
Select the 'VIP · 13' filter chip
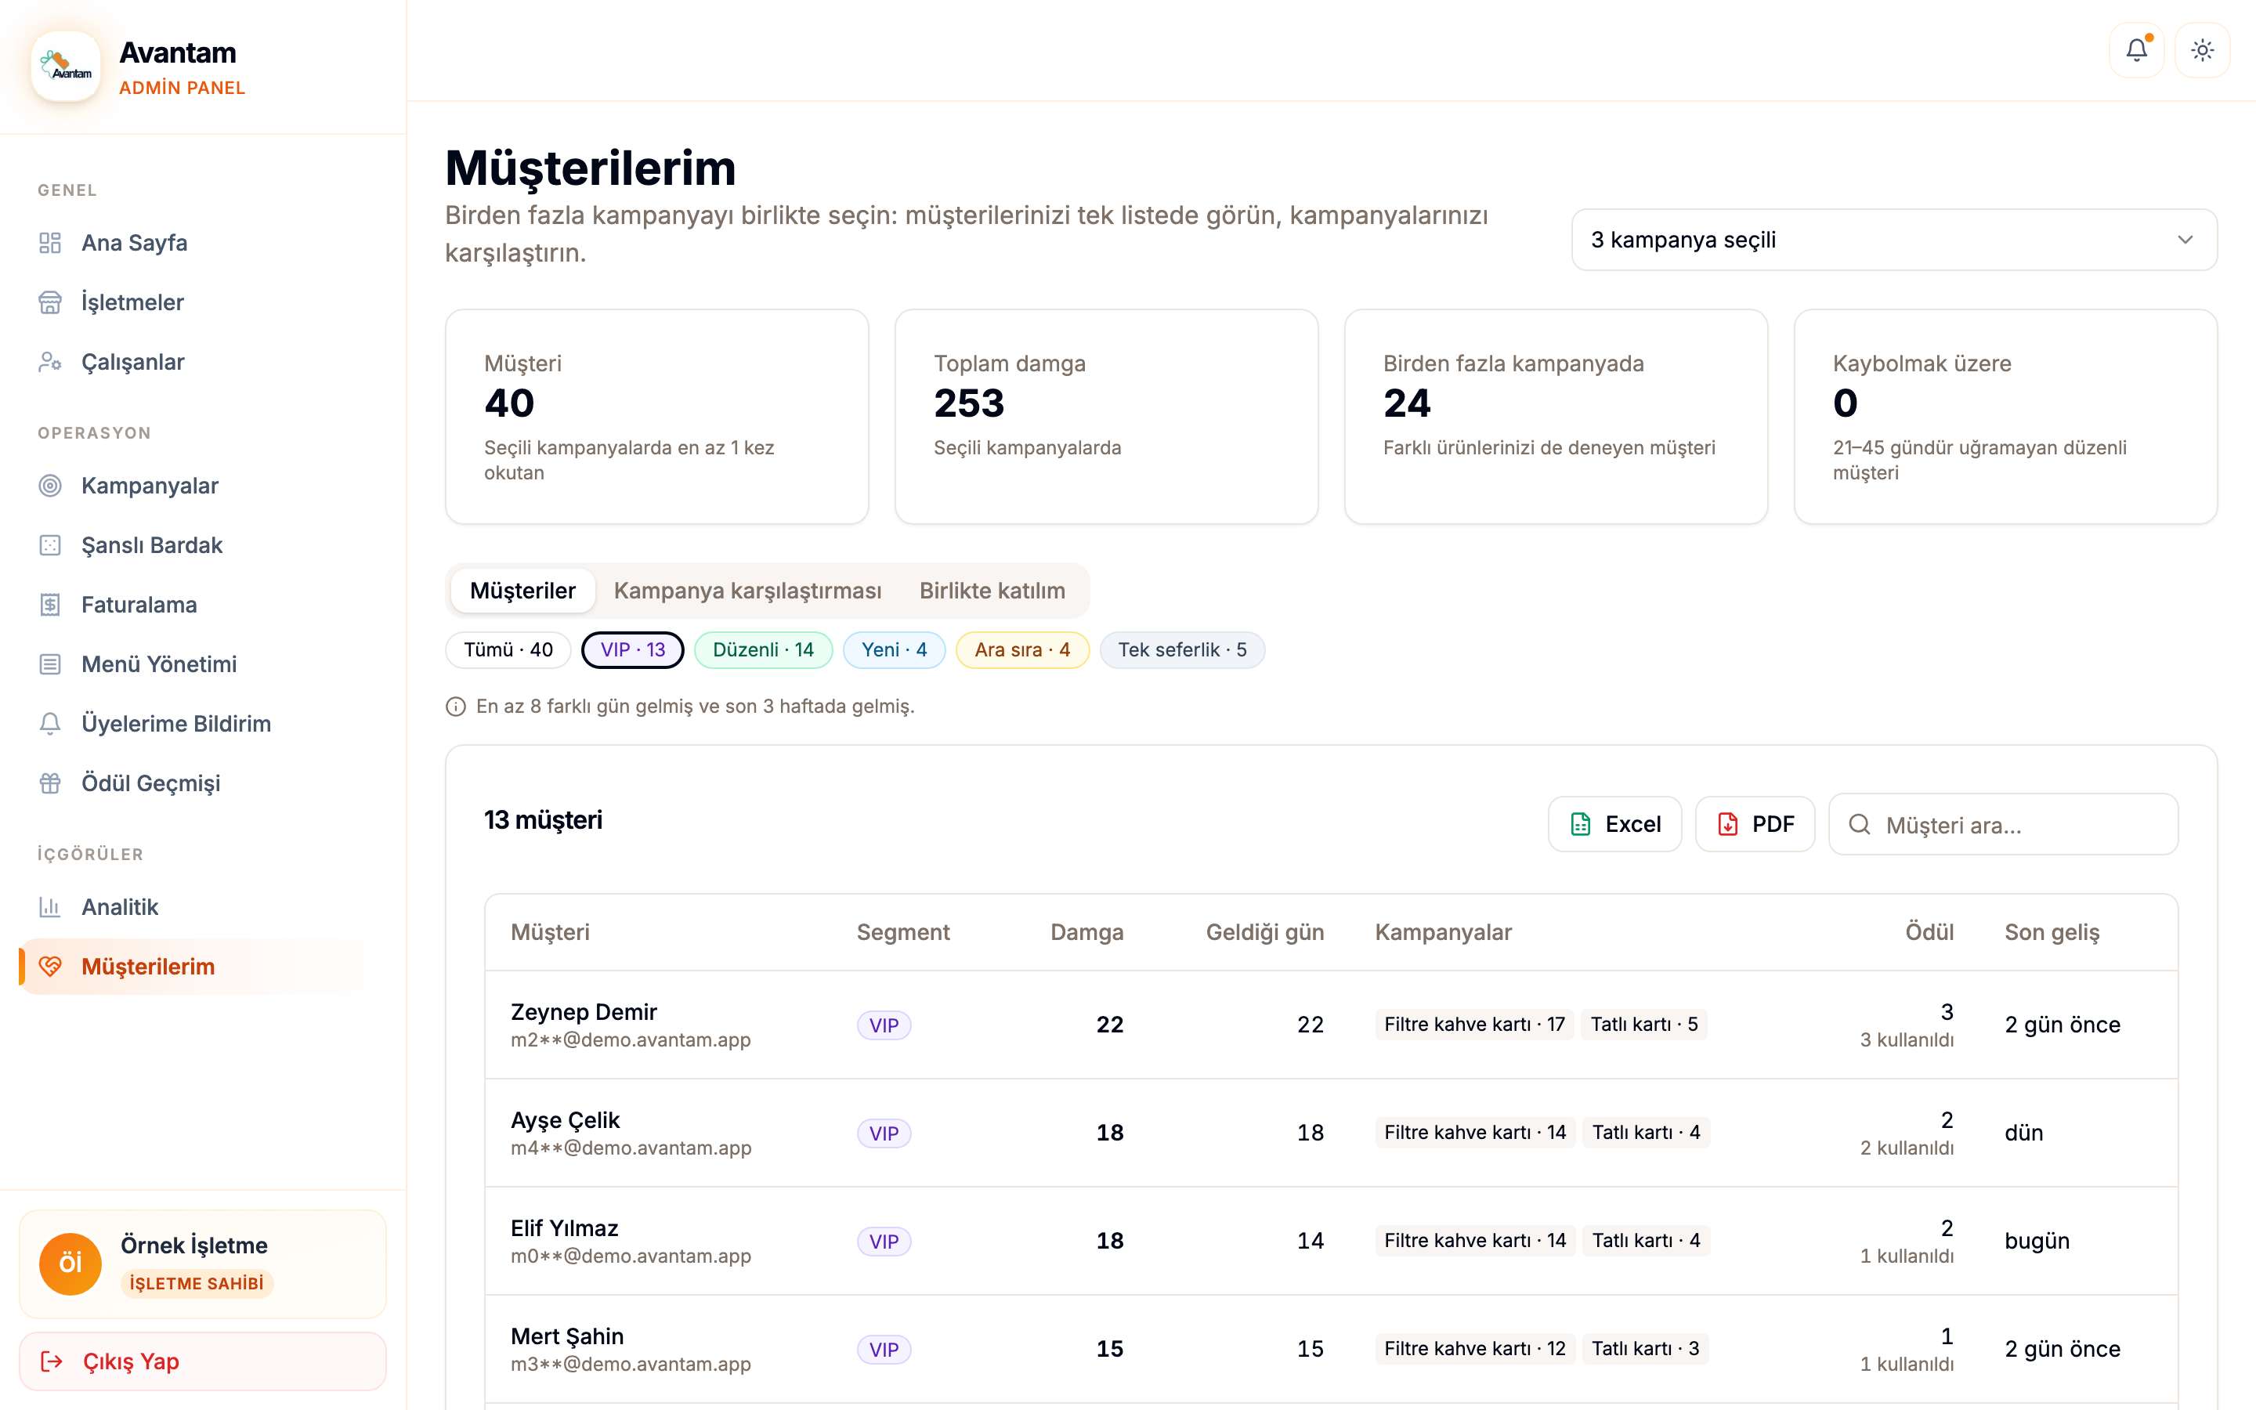[633, 650]
